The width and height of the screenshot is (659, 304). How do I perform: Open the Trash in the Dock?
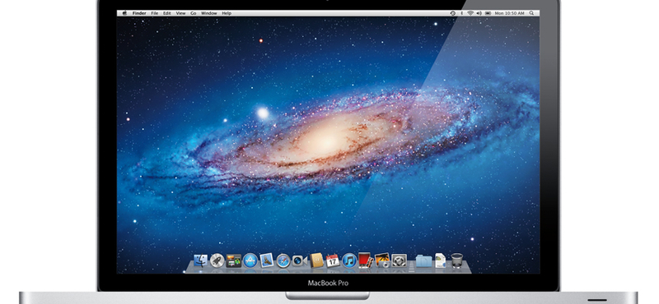(x=457, y=260)
